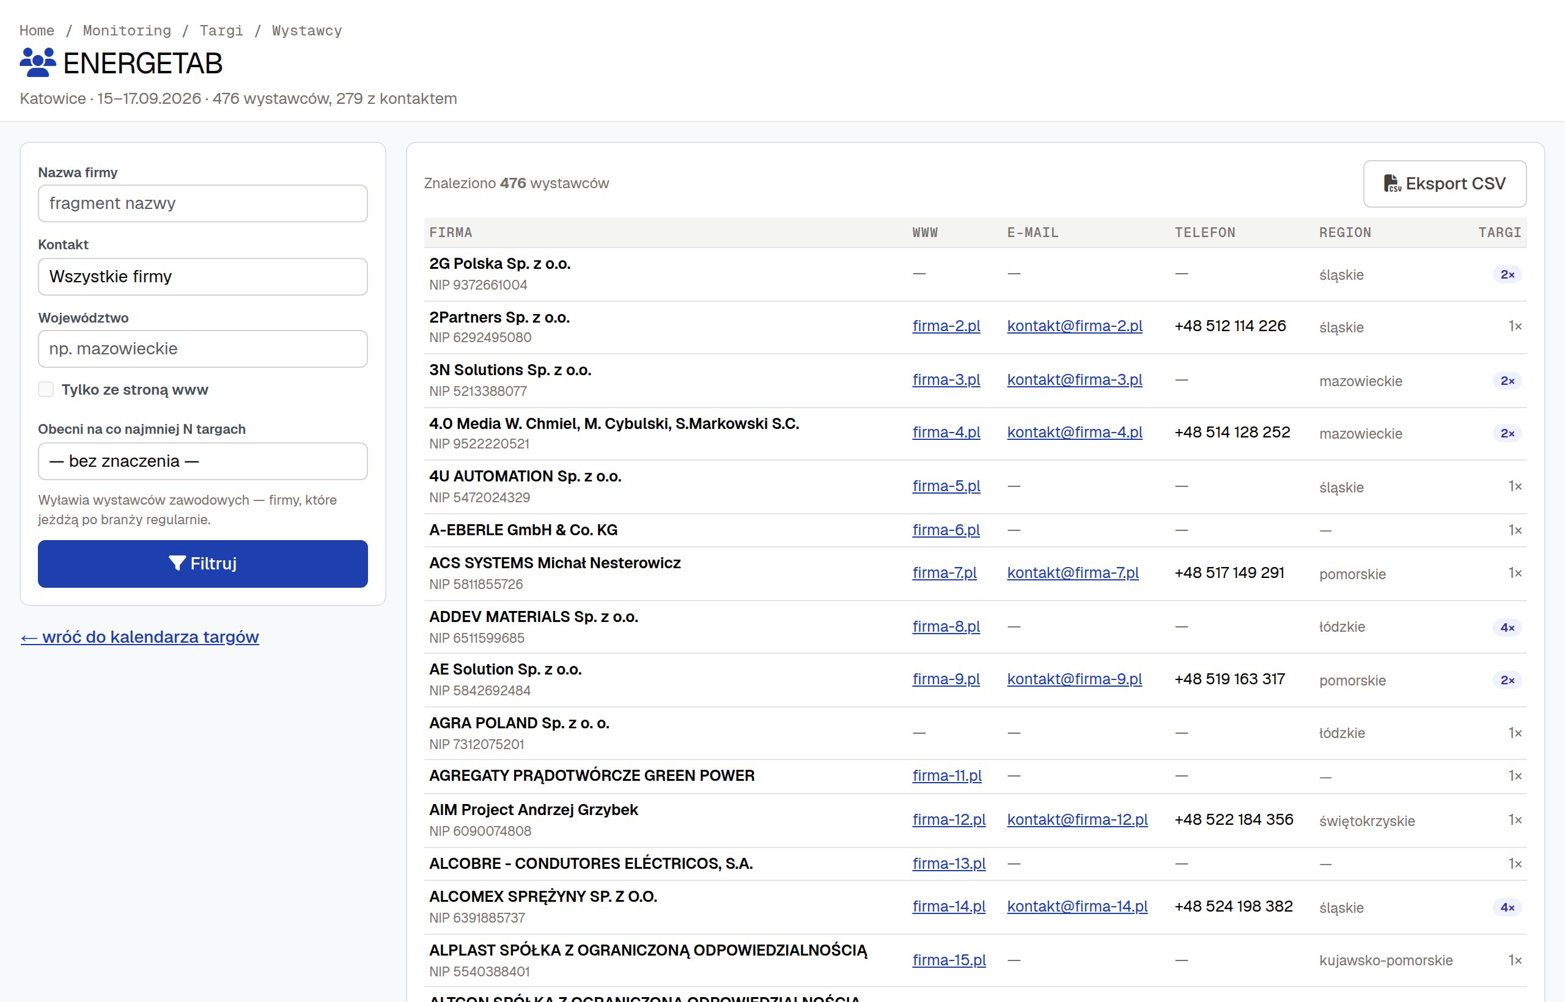Viewport: 1565px width, 1002px height.
Task: Enable the Tylko ze stroną www checkbox
Action: (46, 390)
